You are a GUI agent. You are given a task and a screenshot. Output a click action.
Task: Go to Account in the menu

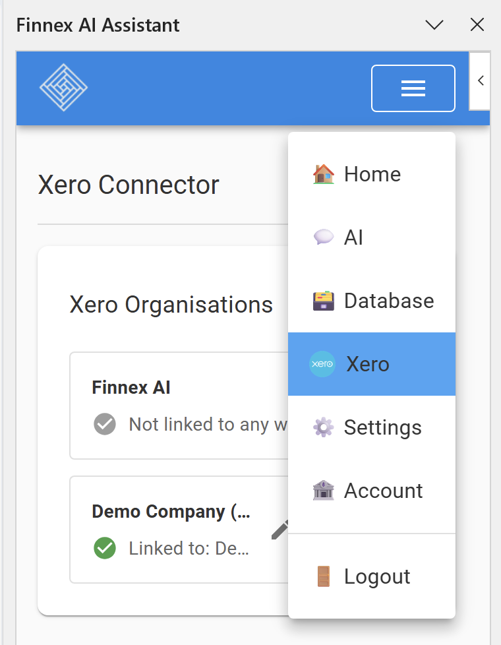click(x=372, y=490)
